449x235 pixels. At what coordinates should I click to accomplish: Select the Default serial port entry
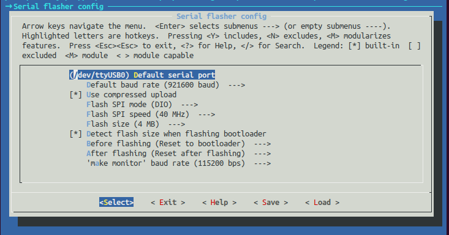pyautogui.click(x=142, y=75)
